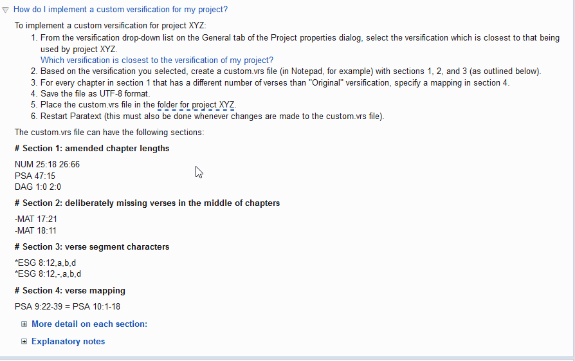Click the 'PSA 47:15' example line
Viewport: 575px width, 361px height.
pos(35,176)
